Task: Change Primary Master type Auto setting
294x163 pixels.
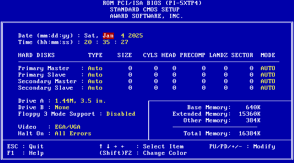Action: coord(95,68)
